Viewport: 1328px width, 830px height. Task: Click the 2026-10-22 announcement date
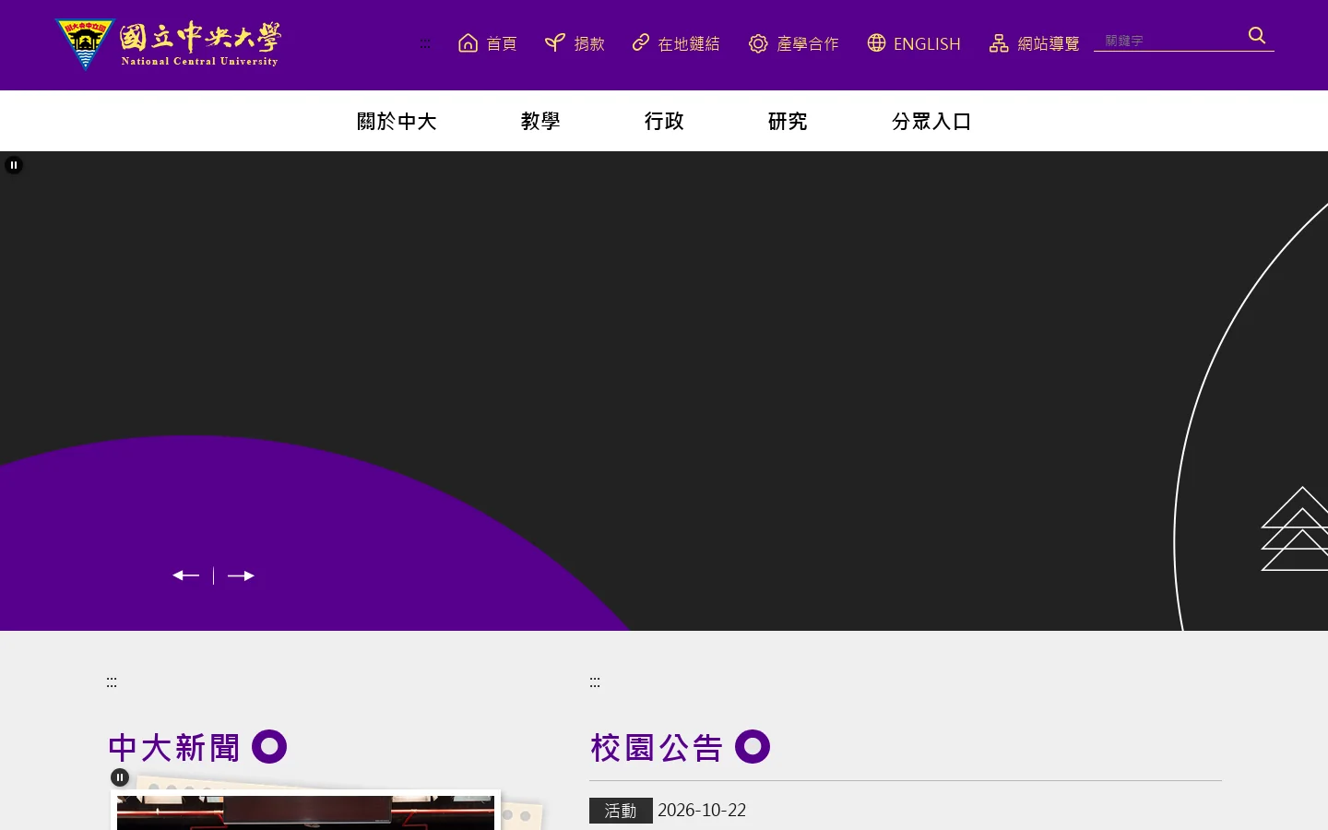click(702, 810)
